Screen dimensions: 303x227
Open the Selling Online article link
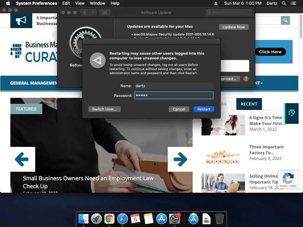click(x=263, y=179)
